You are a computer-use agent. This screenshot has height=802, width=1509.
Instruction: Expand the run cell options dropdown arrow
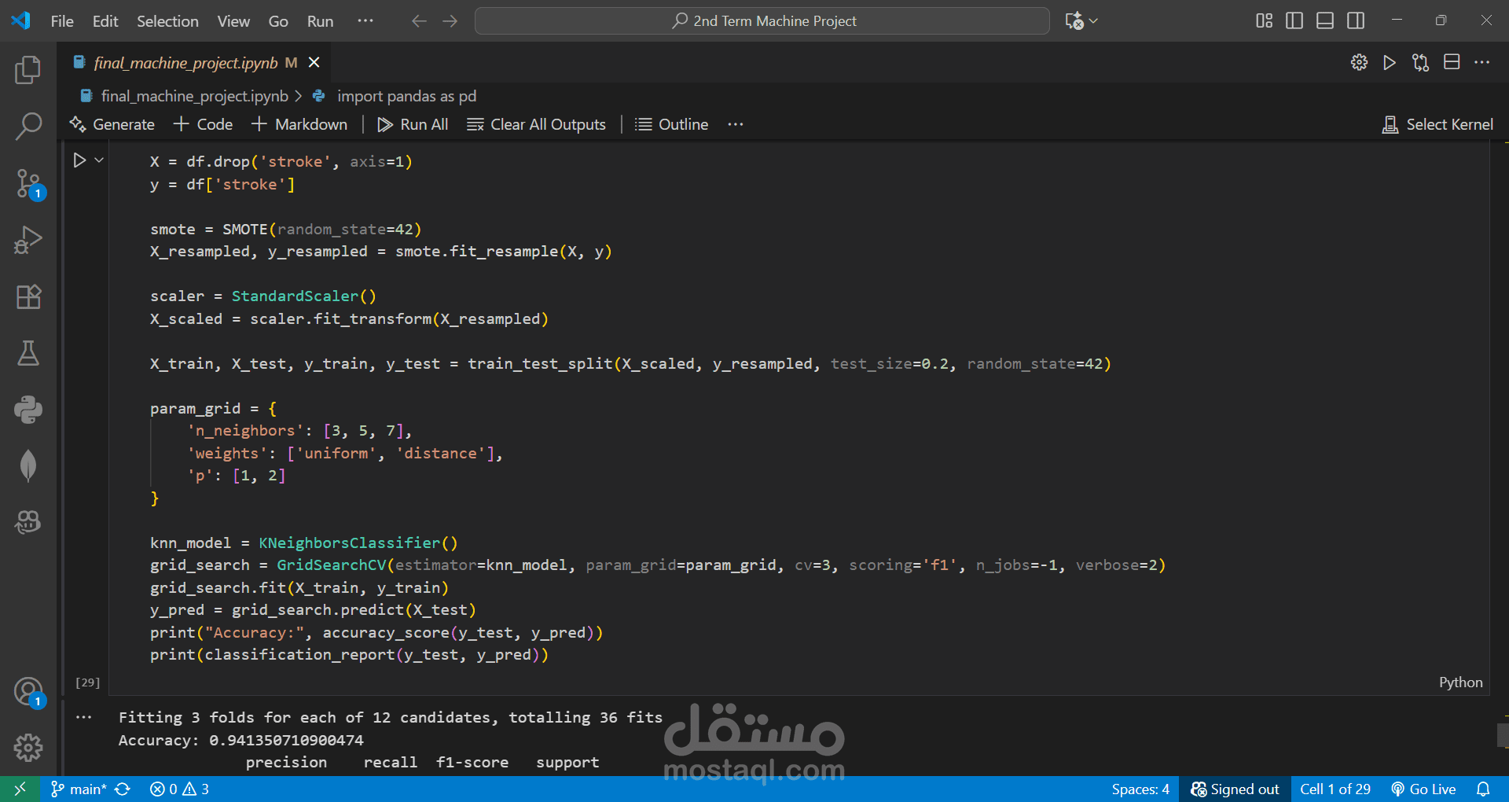coord(99,160)
